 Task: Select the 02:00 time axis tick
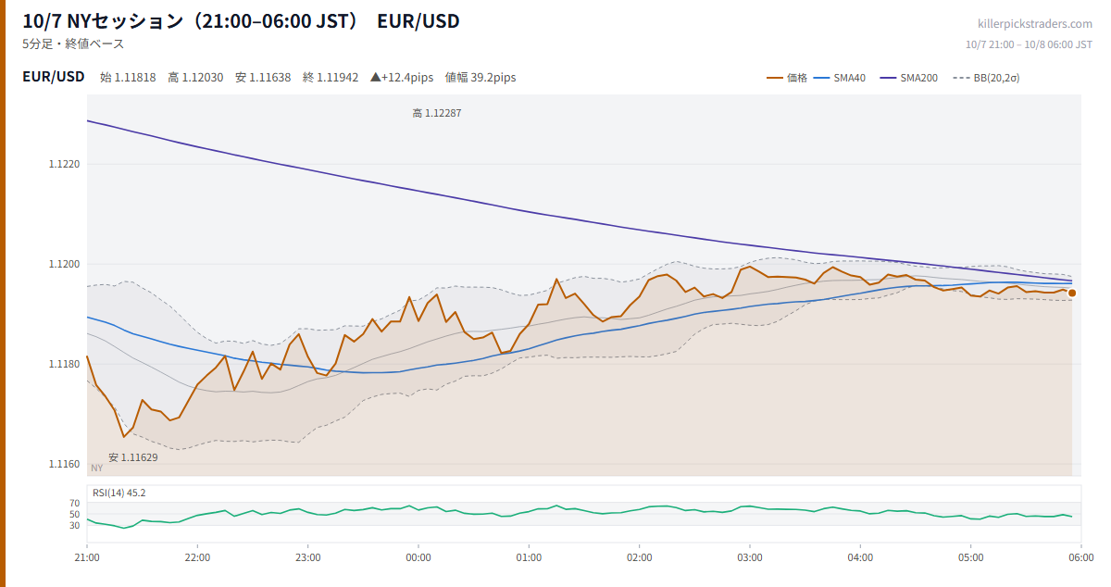coord(640,558)
